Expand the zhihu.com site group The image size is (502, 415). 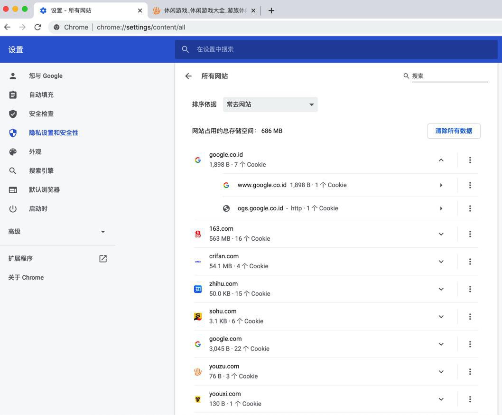click(441, 289)
